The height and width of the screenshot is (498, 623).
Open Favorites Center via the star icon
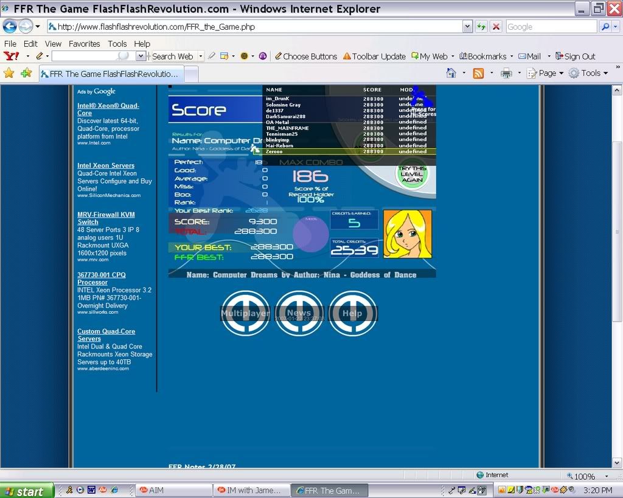click(9, 73)
